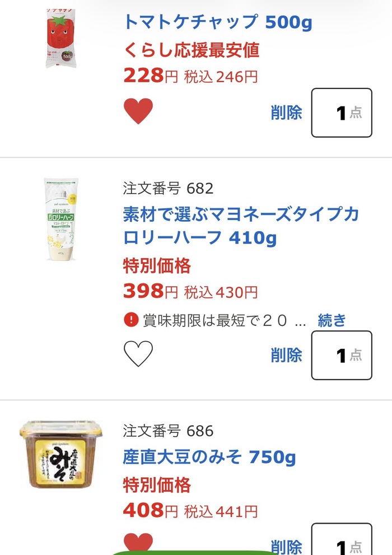Open the トマトケチャップ 500g product page
Screen dimensions: 392x555
(218, 22)
